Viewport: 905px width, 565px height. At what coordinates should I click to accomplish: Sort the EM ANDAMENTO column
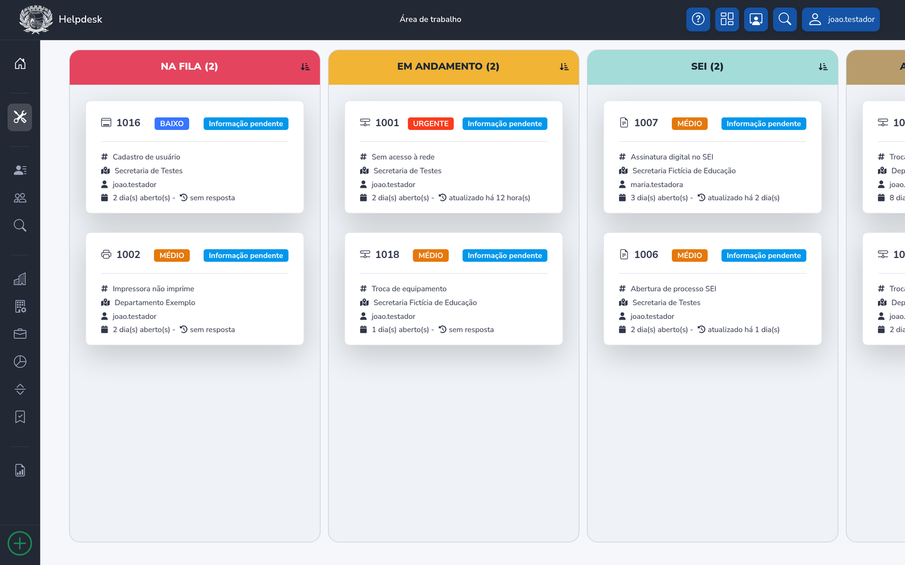click(564, 67)
